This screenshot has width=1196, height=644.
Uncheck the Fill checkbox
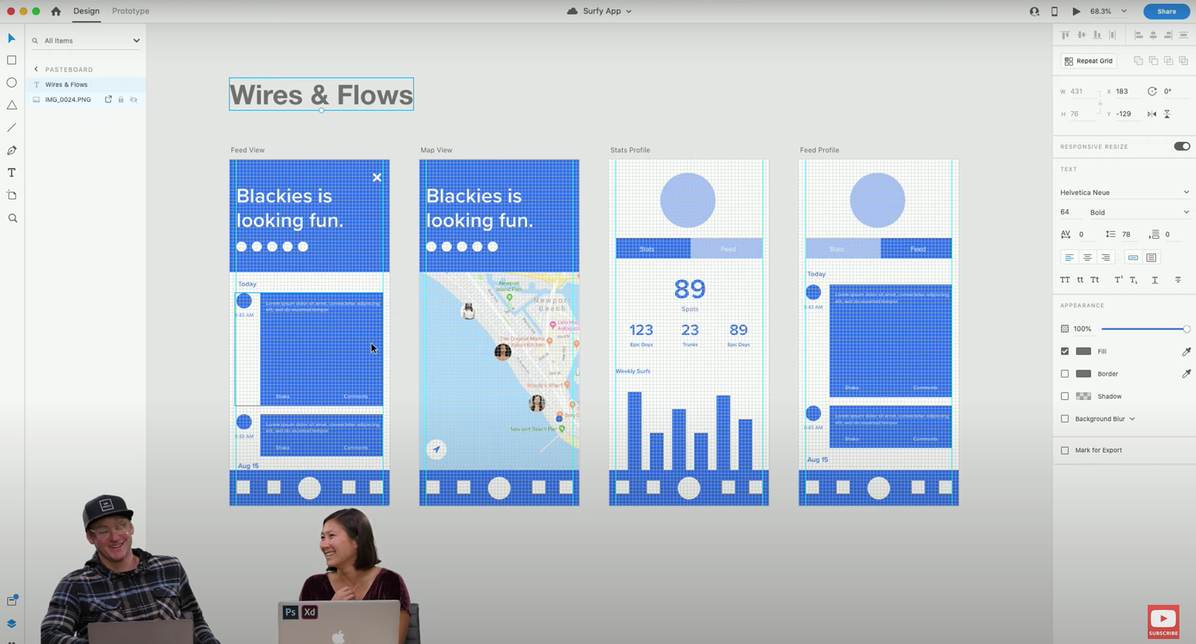[x=1065, y=351]
